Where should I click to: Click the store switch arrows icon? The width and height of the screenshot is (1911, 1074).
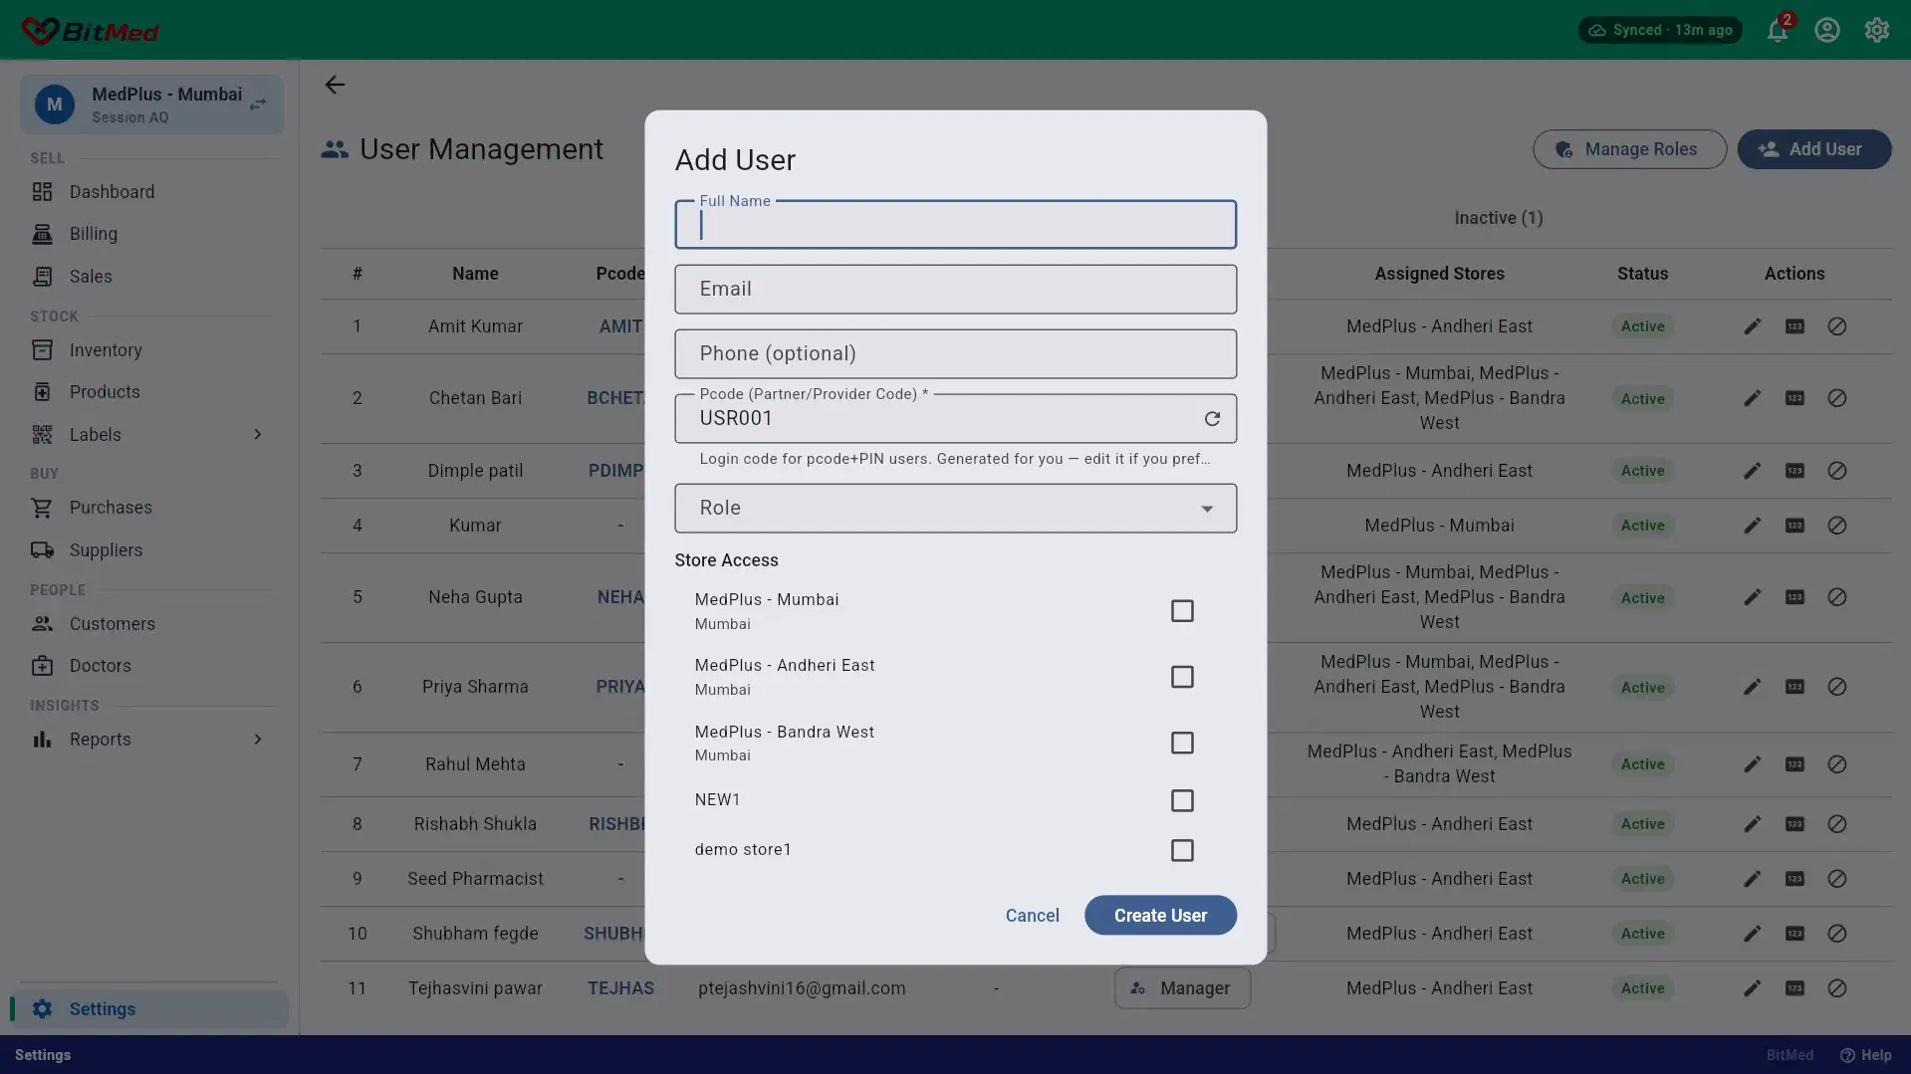tap(258, 105)
